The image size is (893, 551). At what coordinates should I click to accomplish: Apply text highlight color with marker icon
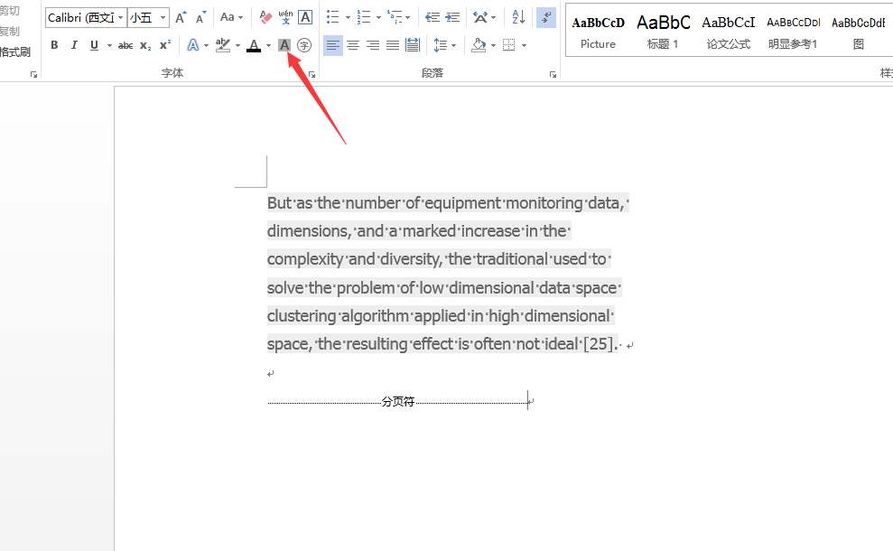[x=223, y=45]
